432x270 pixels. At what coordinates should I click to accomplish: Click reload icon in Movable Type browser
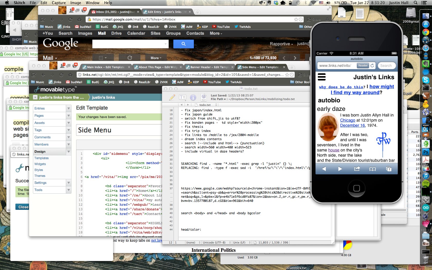coord(61,75)
